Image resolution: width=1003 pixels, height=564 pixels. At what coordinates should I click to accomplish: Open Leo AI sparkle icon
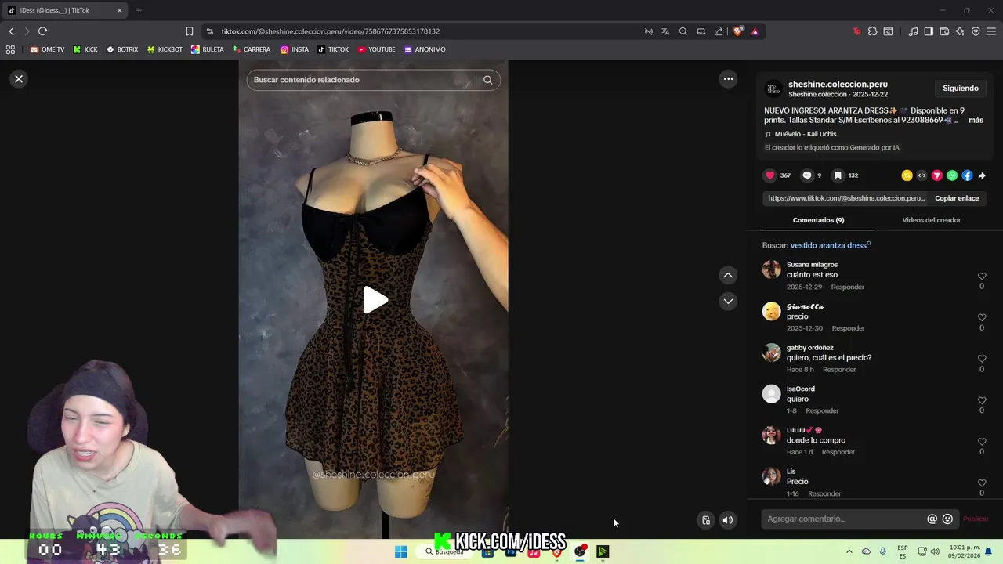click(x=960, y=31)
